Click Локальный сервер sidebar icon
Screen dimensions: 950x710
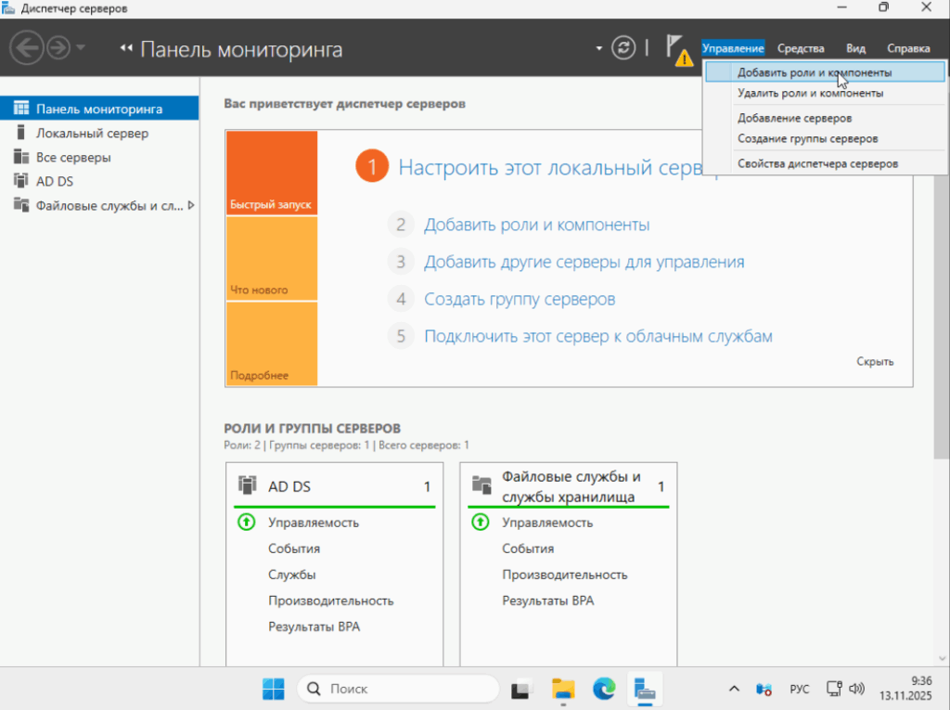pyautogui.click(x=21, y=132)
